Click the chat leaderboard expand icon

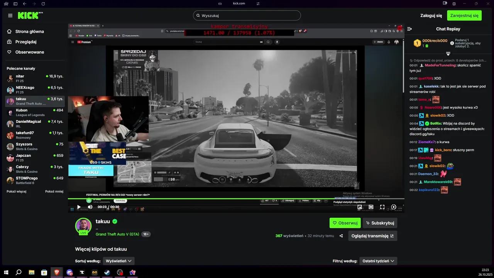(x=448, y=54)
